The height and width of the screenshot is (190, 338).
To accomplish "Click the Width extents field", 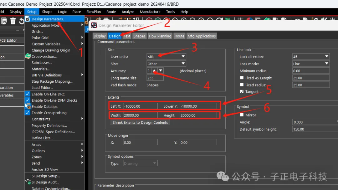I will pos(140,115).
